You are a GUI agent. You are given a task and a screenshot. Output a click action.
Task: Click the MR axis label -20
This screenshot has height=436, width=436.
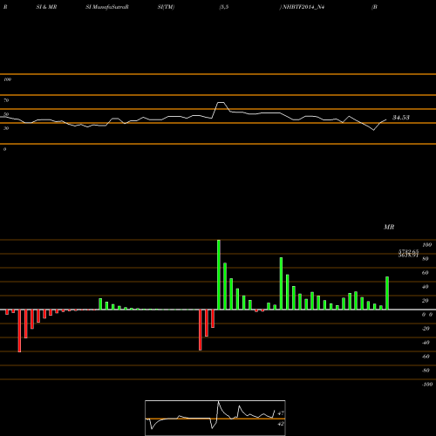tap(426, 329)
